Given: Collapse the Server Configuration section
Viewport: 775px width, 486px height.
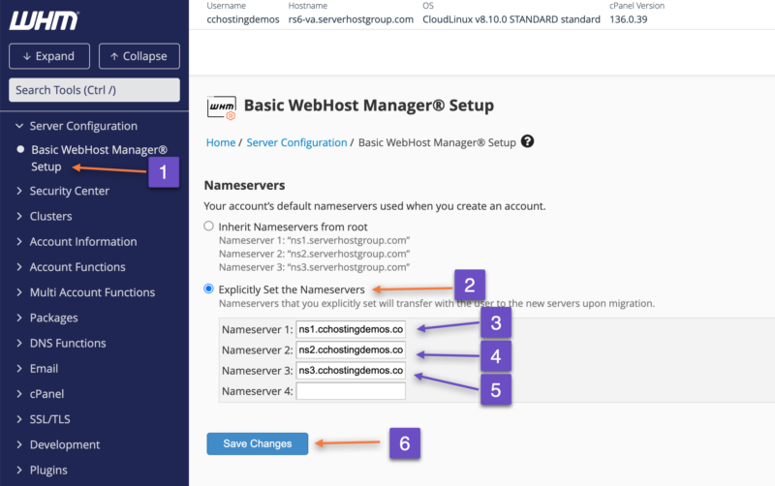Looking at the screenshot, I should point(77,126).
